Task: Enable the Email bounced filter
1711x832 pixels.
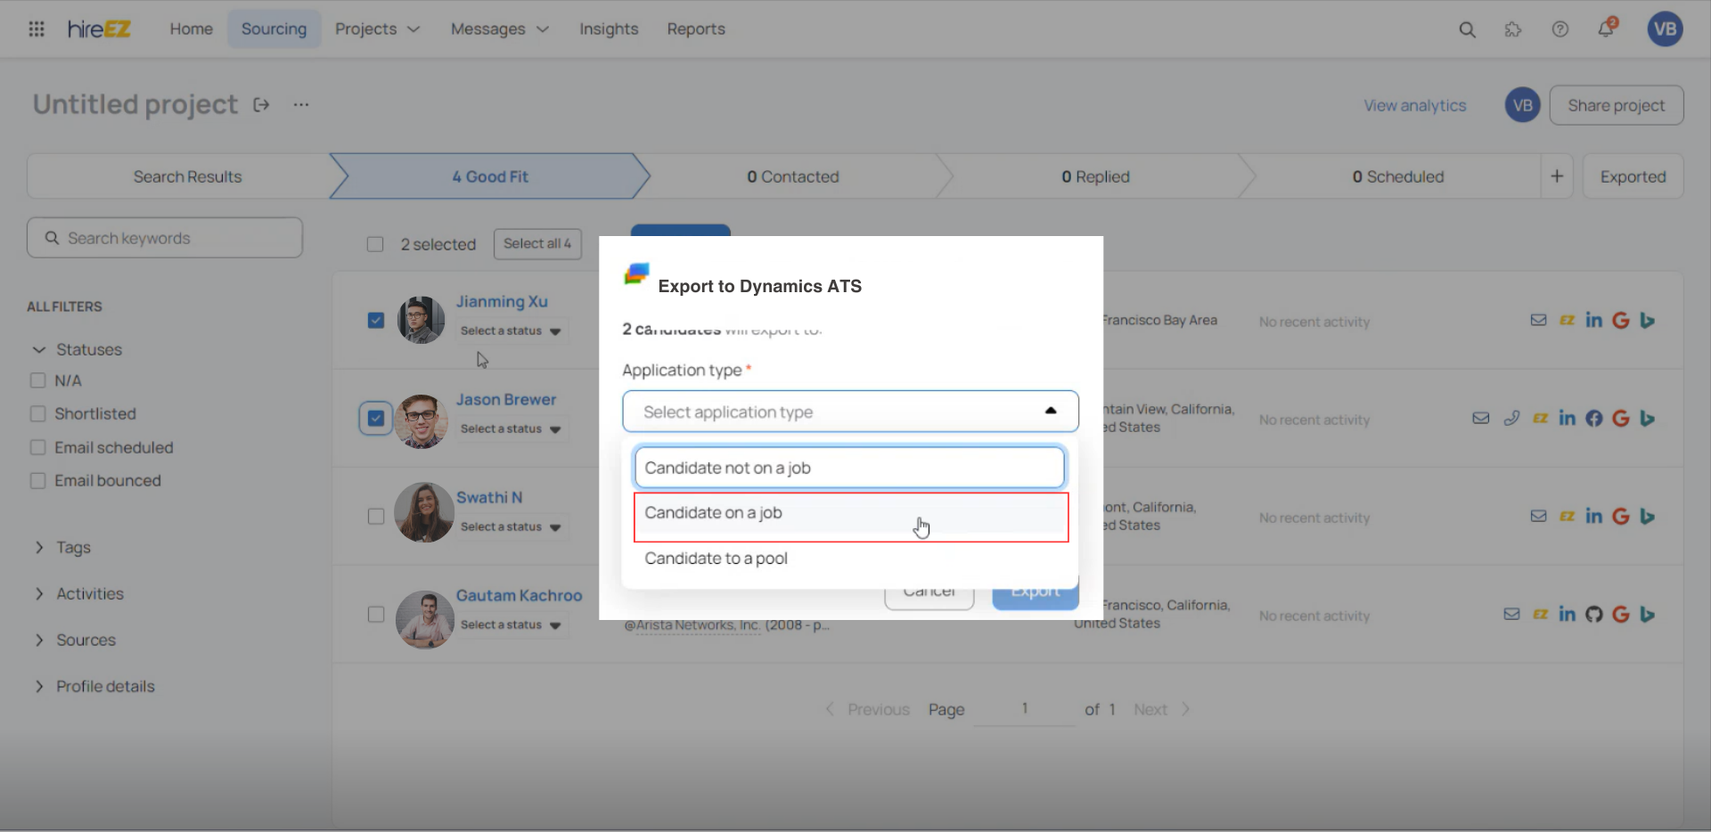Action: 37,480
